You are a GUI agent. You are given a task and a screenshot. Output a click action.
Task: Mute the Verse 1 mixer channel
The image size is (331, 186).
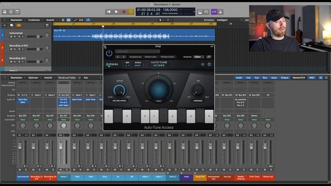pyautogui.click(x=61, y=169)
